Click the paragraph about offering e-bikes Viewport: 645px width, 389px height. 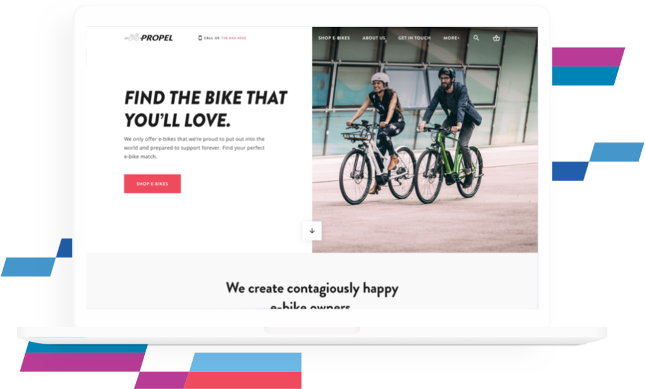click(x=194, y=148)
